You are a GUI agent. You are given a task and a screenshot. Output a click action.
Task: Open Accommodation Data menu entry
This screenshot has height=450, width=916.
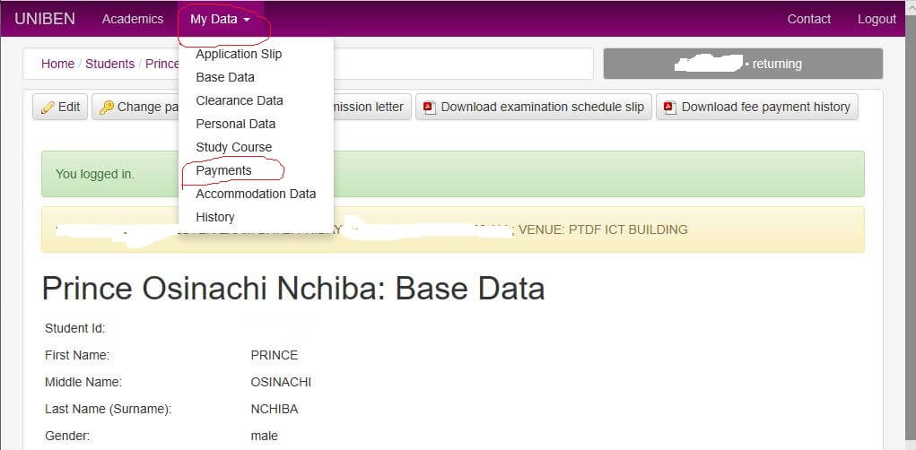click(256, 194)
